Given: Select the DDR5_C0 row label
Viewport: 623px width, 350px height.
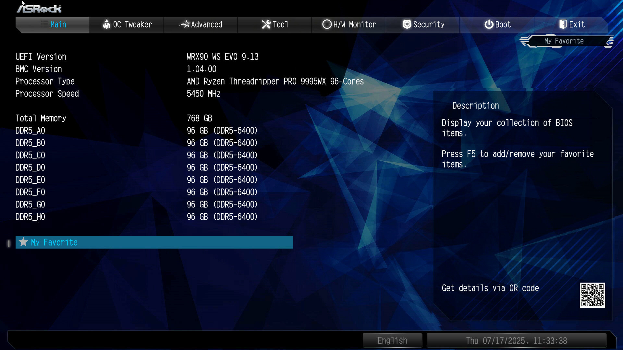Looking at the screenshot, I should click(x=30, y=155).
